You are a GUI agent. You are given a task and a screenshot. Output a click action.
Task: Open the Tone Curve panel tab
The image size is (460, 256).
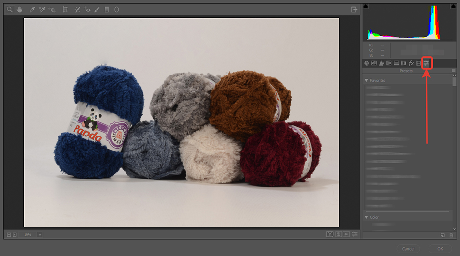point(374,63)
